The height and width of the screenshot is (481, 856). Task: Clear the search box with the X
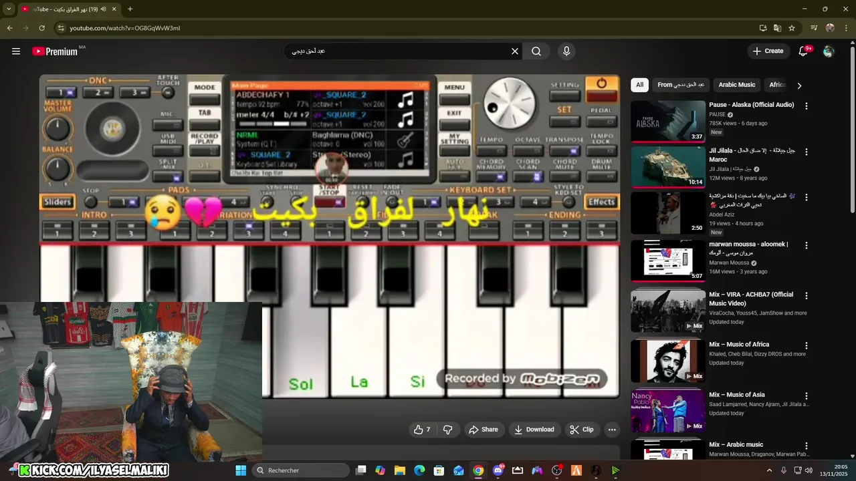(515, 51)
